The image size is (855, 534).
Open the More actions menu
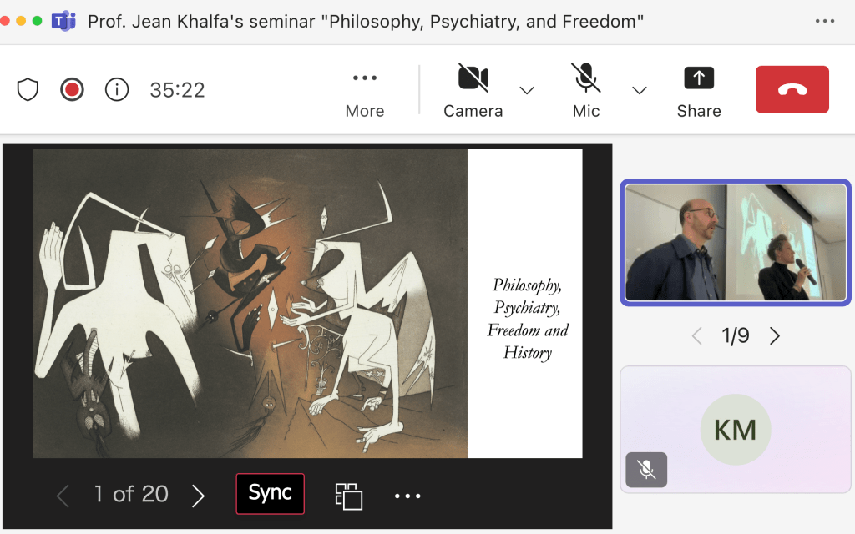(x=365, y=89)
